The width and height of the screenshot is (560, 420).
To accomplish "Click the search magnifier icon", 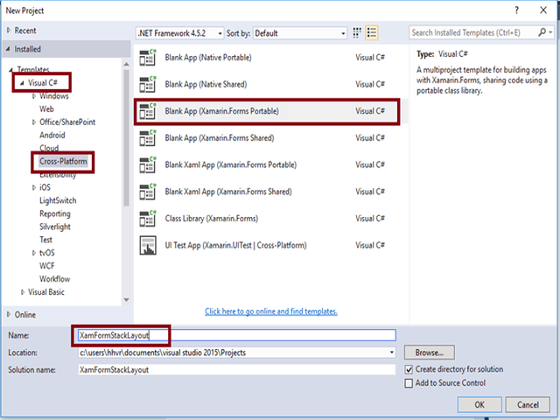I will coord(542,32).
